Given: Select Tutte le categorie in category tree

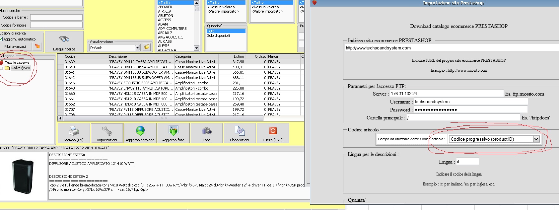Looking at the screenshot, I should coord(17,62).
